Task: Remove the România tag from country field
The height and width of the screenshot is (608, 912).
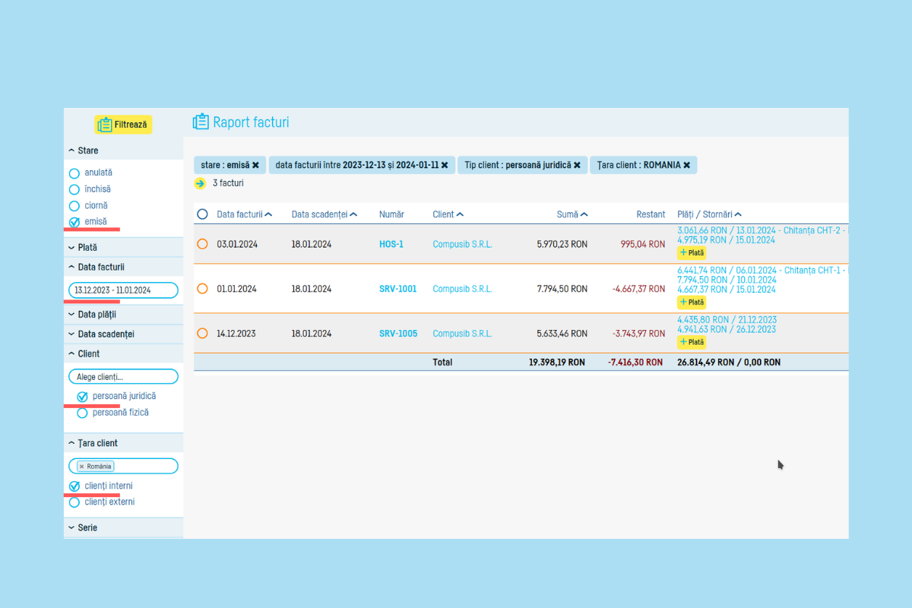Action: click(82, 467)
